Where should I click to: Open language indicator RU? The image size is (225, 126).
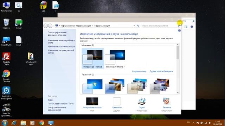coord(188,122)
